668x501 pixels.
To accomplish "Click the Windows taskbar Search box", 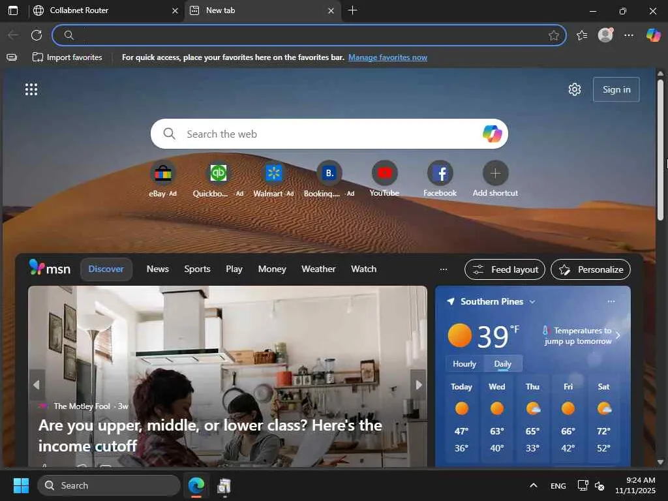I will click(109, 485).
